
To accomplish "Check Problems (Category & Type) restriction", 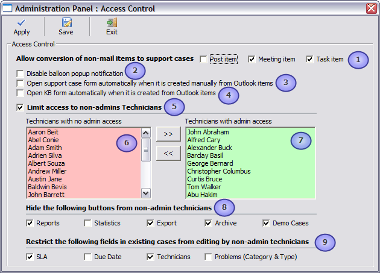I will click(208, 257).
